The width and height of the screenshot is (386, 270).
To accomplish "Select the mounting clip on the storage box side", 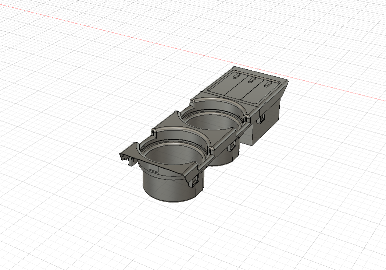I will 262,119.
